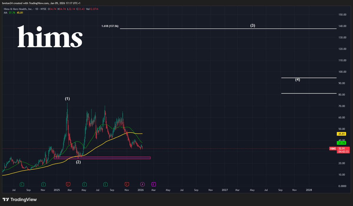The height and width of the screenshot is (206, 353).
Task: Select the long horizontal Fibonacci line at 137.56
Action: pos(228,29)
